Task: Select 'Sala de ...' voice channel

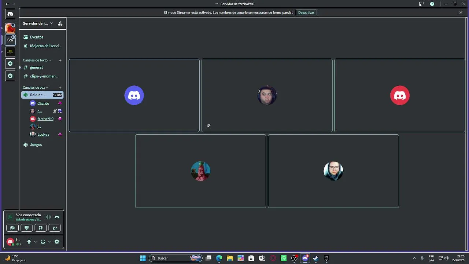Action: tap(42, 95)
